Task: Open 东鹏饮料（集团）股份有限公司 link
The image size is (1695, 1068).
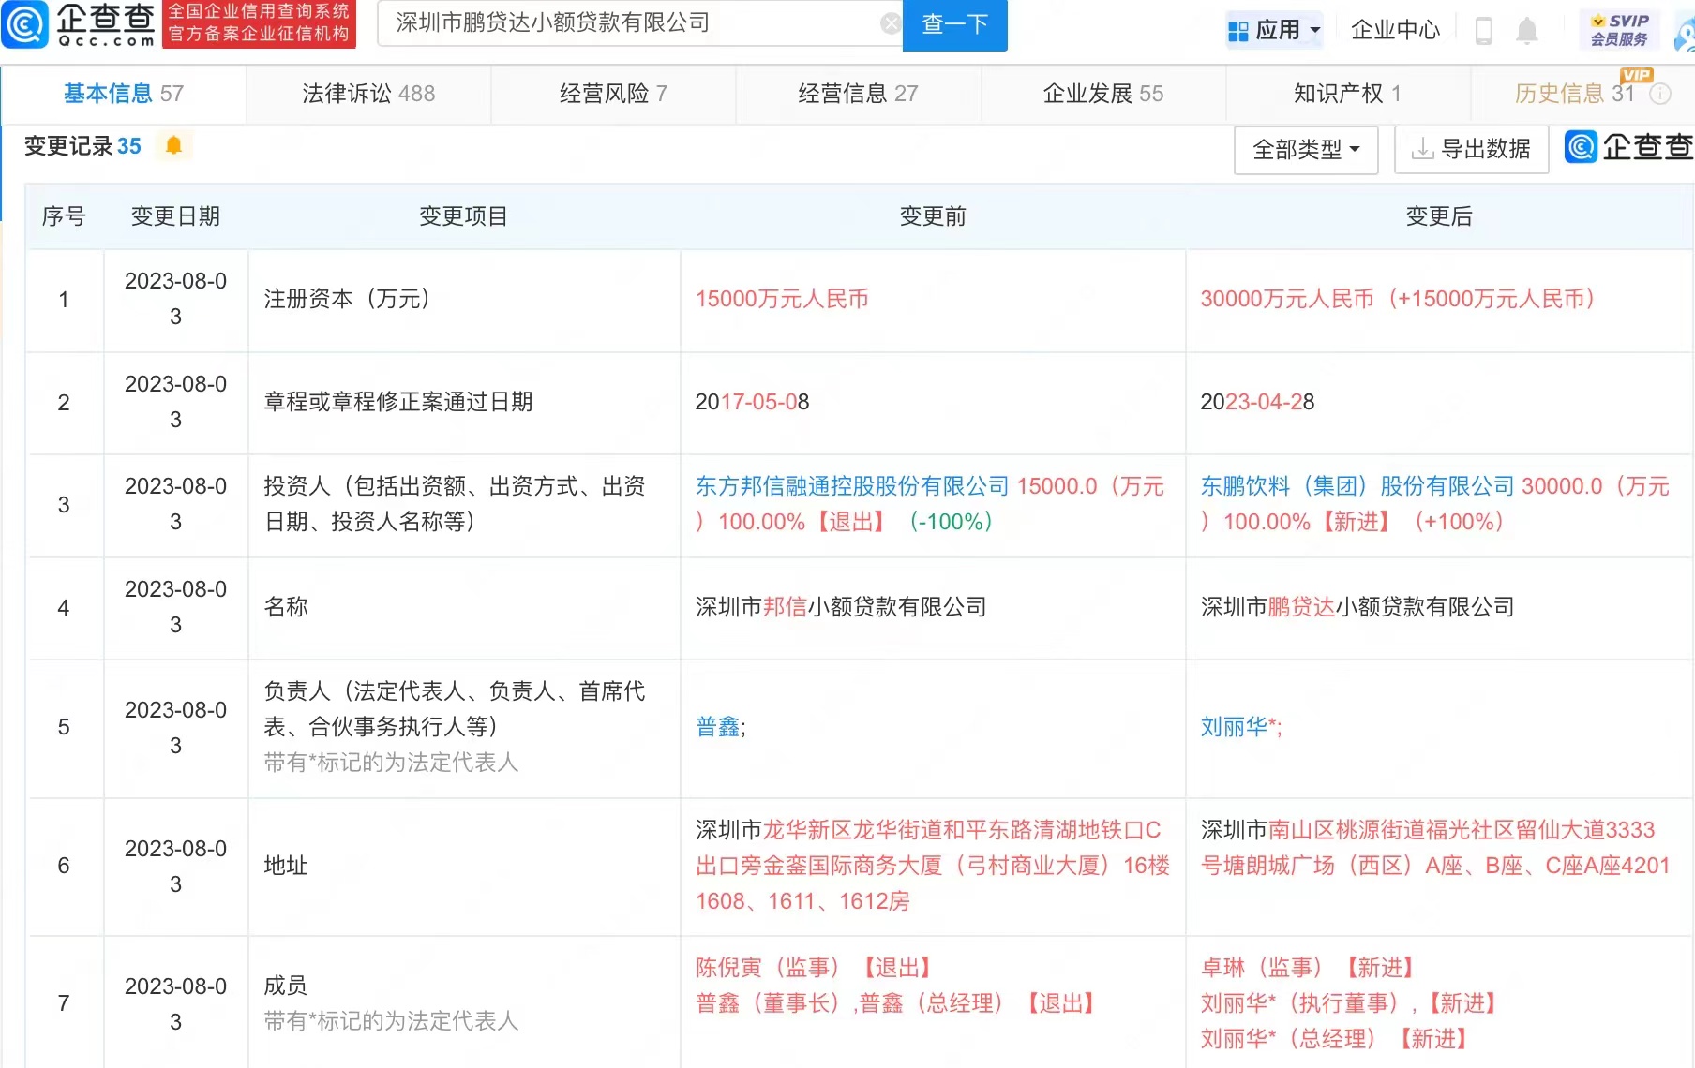Action: click(1357, 486)
